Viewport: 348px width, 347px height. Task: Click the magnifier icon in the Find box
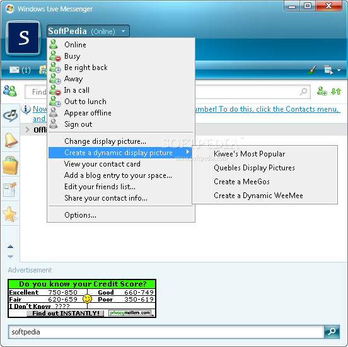[x=303, y=91]
